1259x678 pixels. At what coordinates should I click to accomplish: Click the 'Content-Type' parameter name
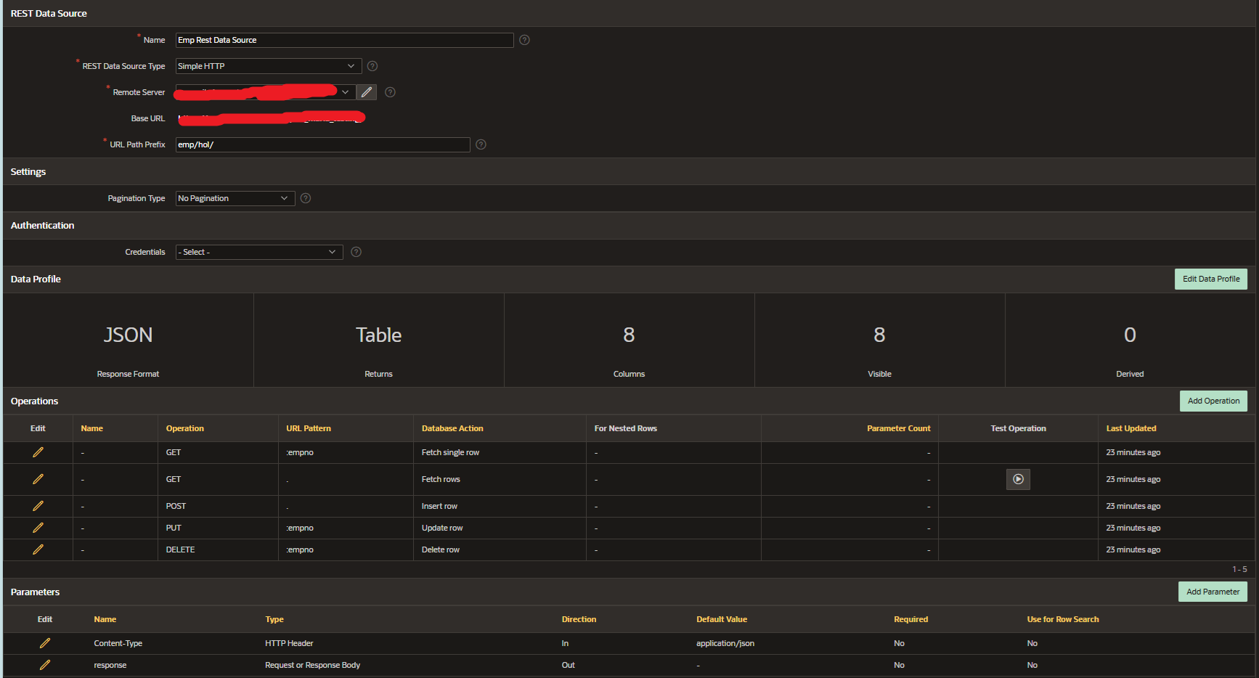[118, 643]
